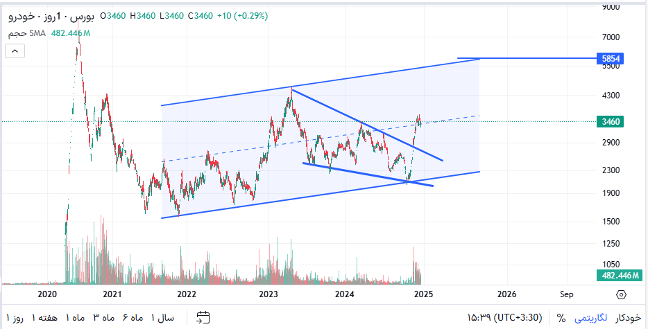Click the 2020 time axis label

tap(46, 294)
